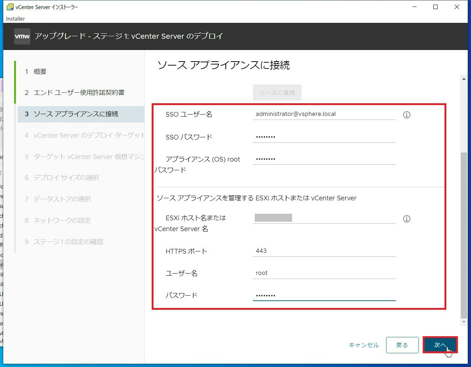This screenshot has height=367, width=471.
Task: Focus the ユーザー名 field showing root
Action: [324, 273]
